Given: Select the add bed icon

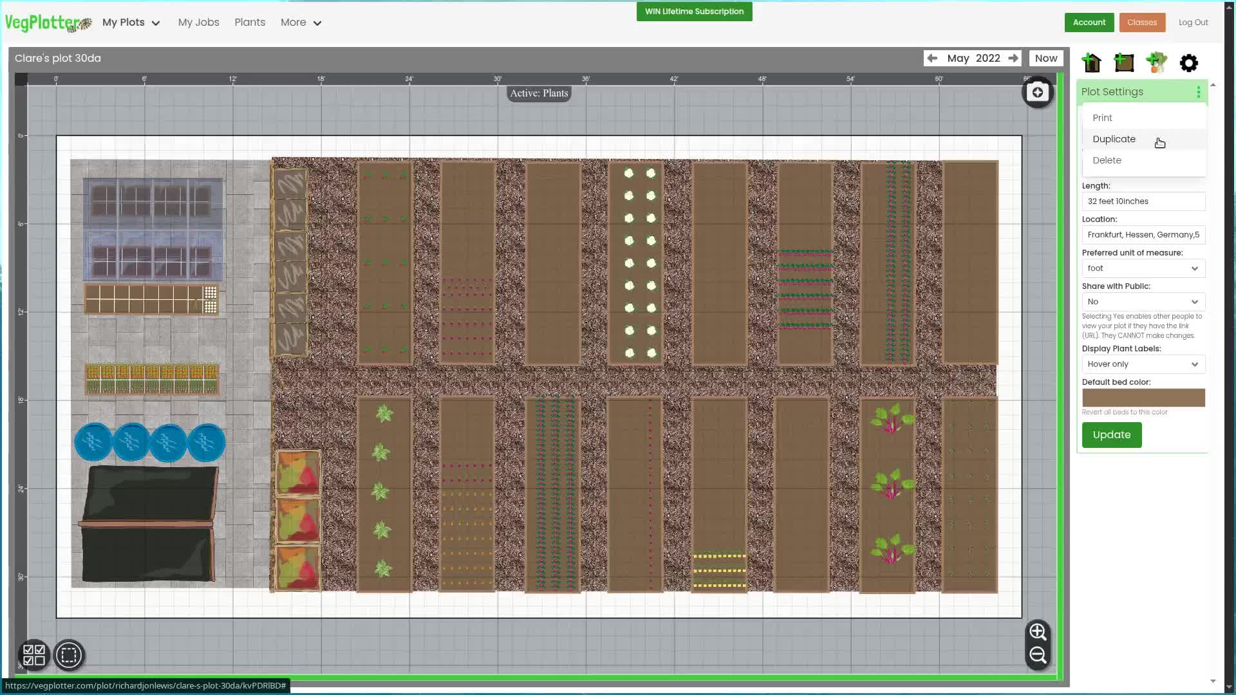Looking at the screenshot, I should pos(1124,62).
